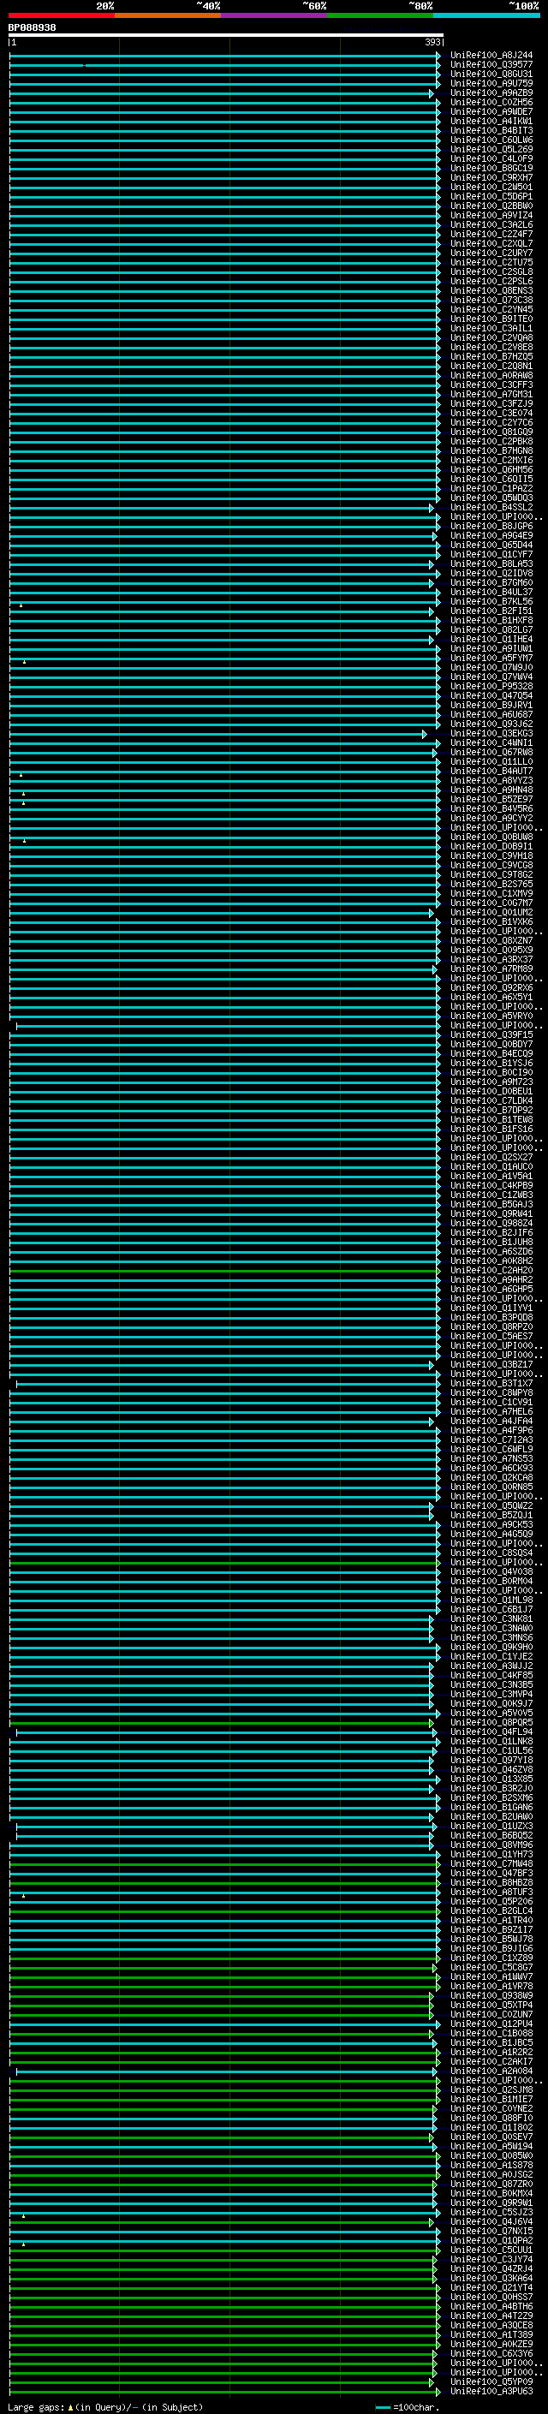Click the UniRef100_C9RXH7 entry
Screen dimensions: 548x2414
pos(491,177)
